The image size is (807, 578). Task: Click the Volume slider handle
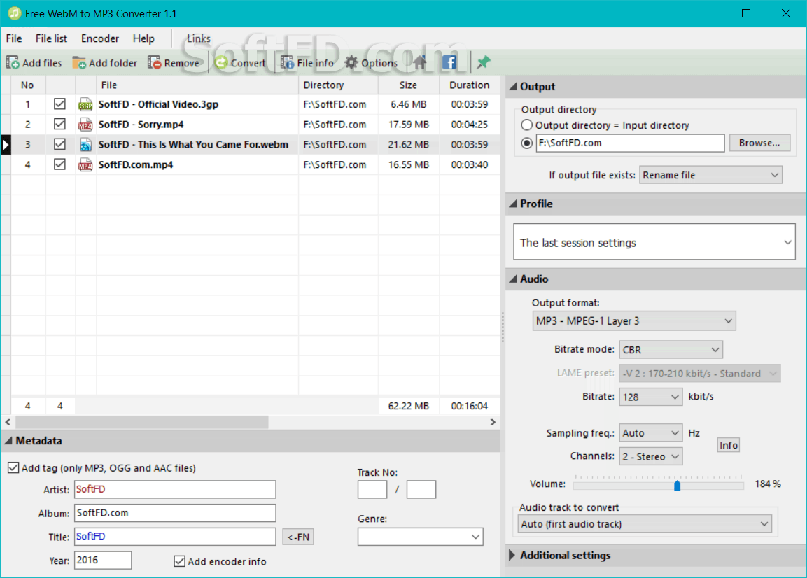coord(678,486)
